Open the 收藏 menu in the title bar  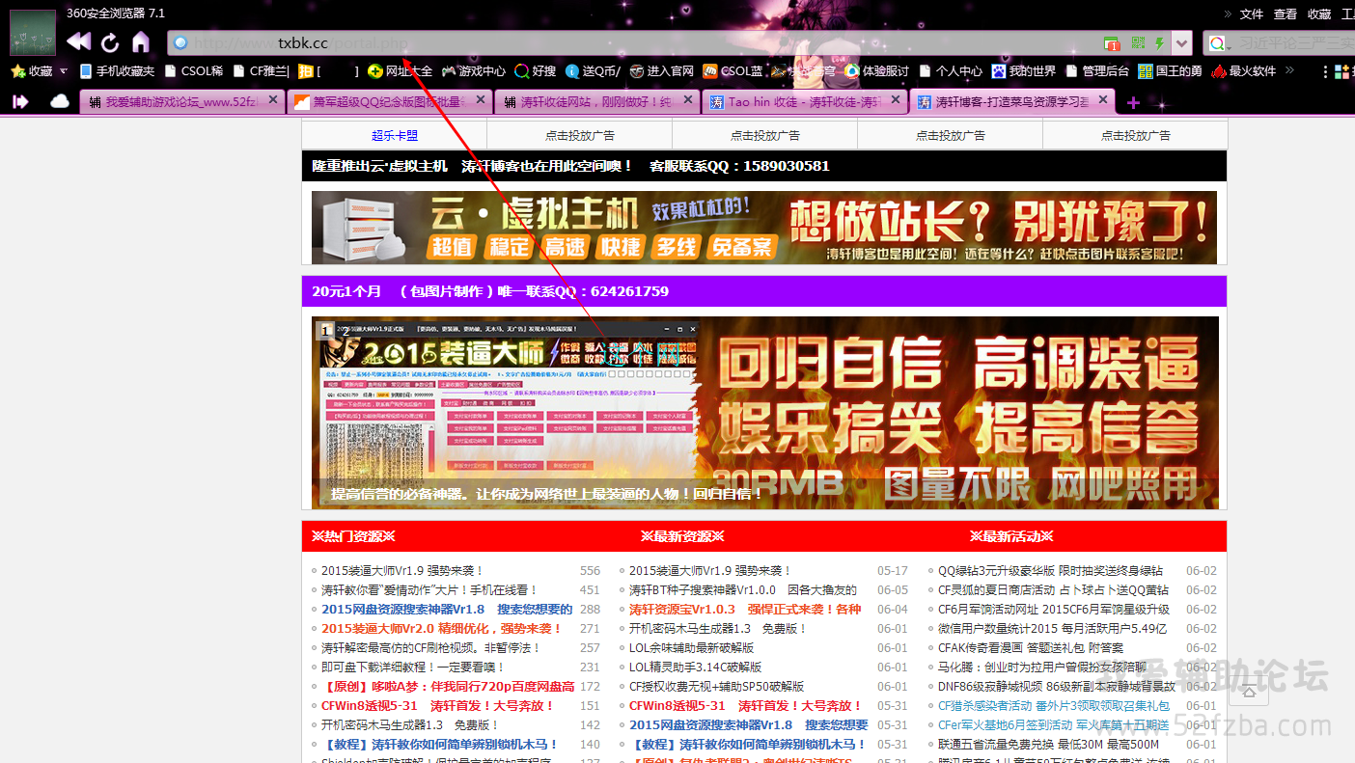(x=1319, y=14)
